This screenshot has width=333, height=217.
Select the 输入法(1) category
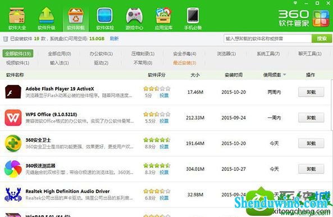[x=60, y=63]
